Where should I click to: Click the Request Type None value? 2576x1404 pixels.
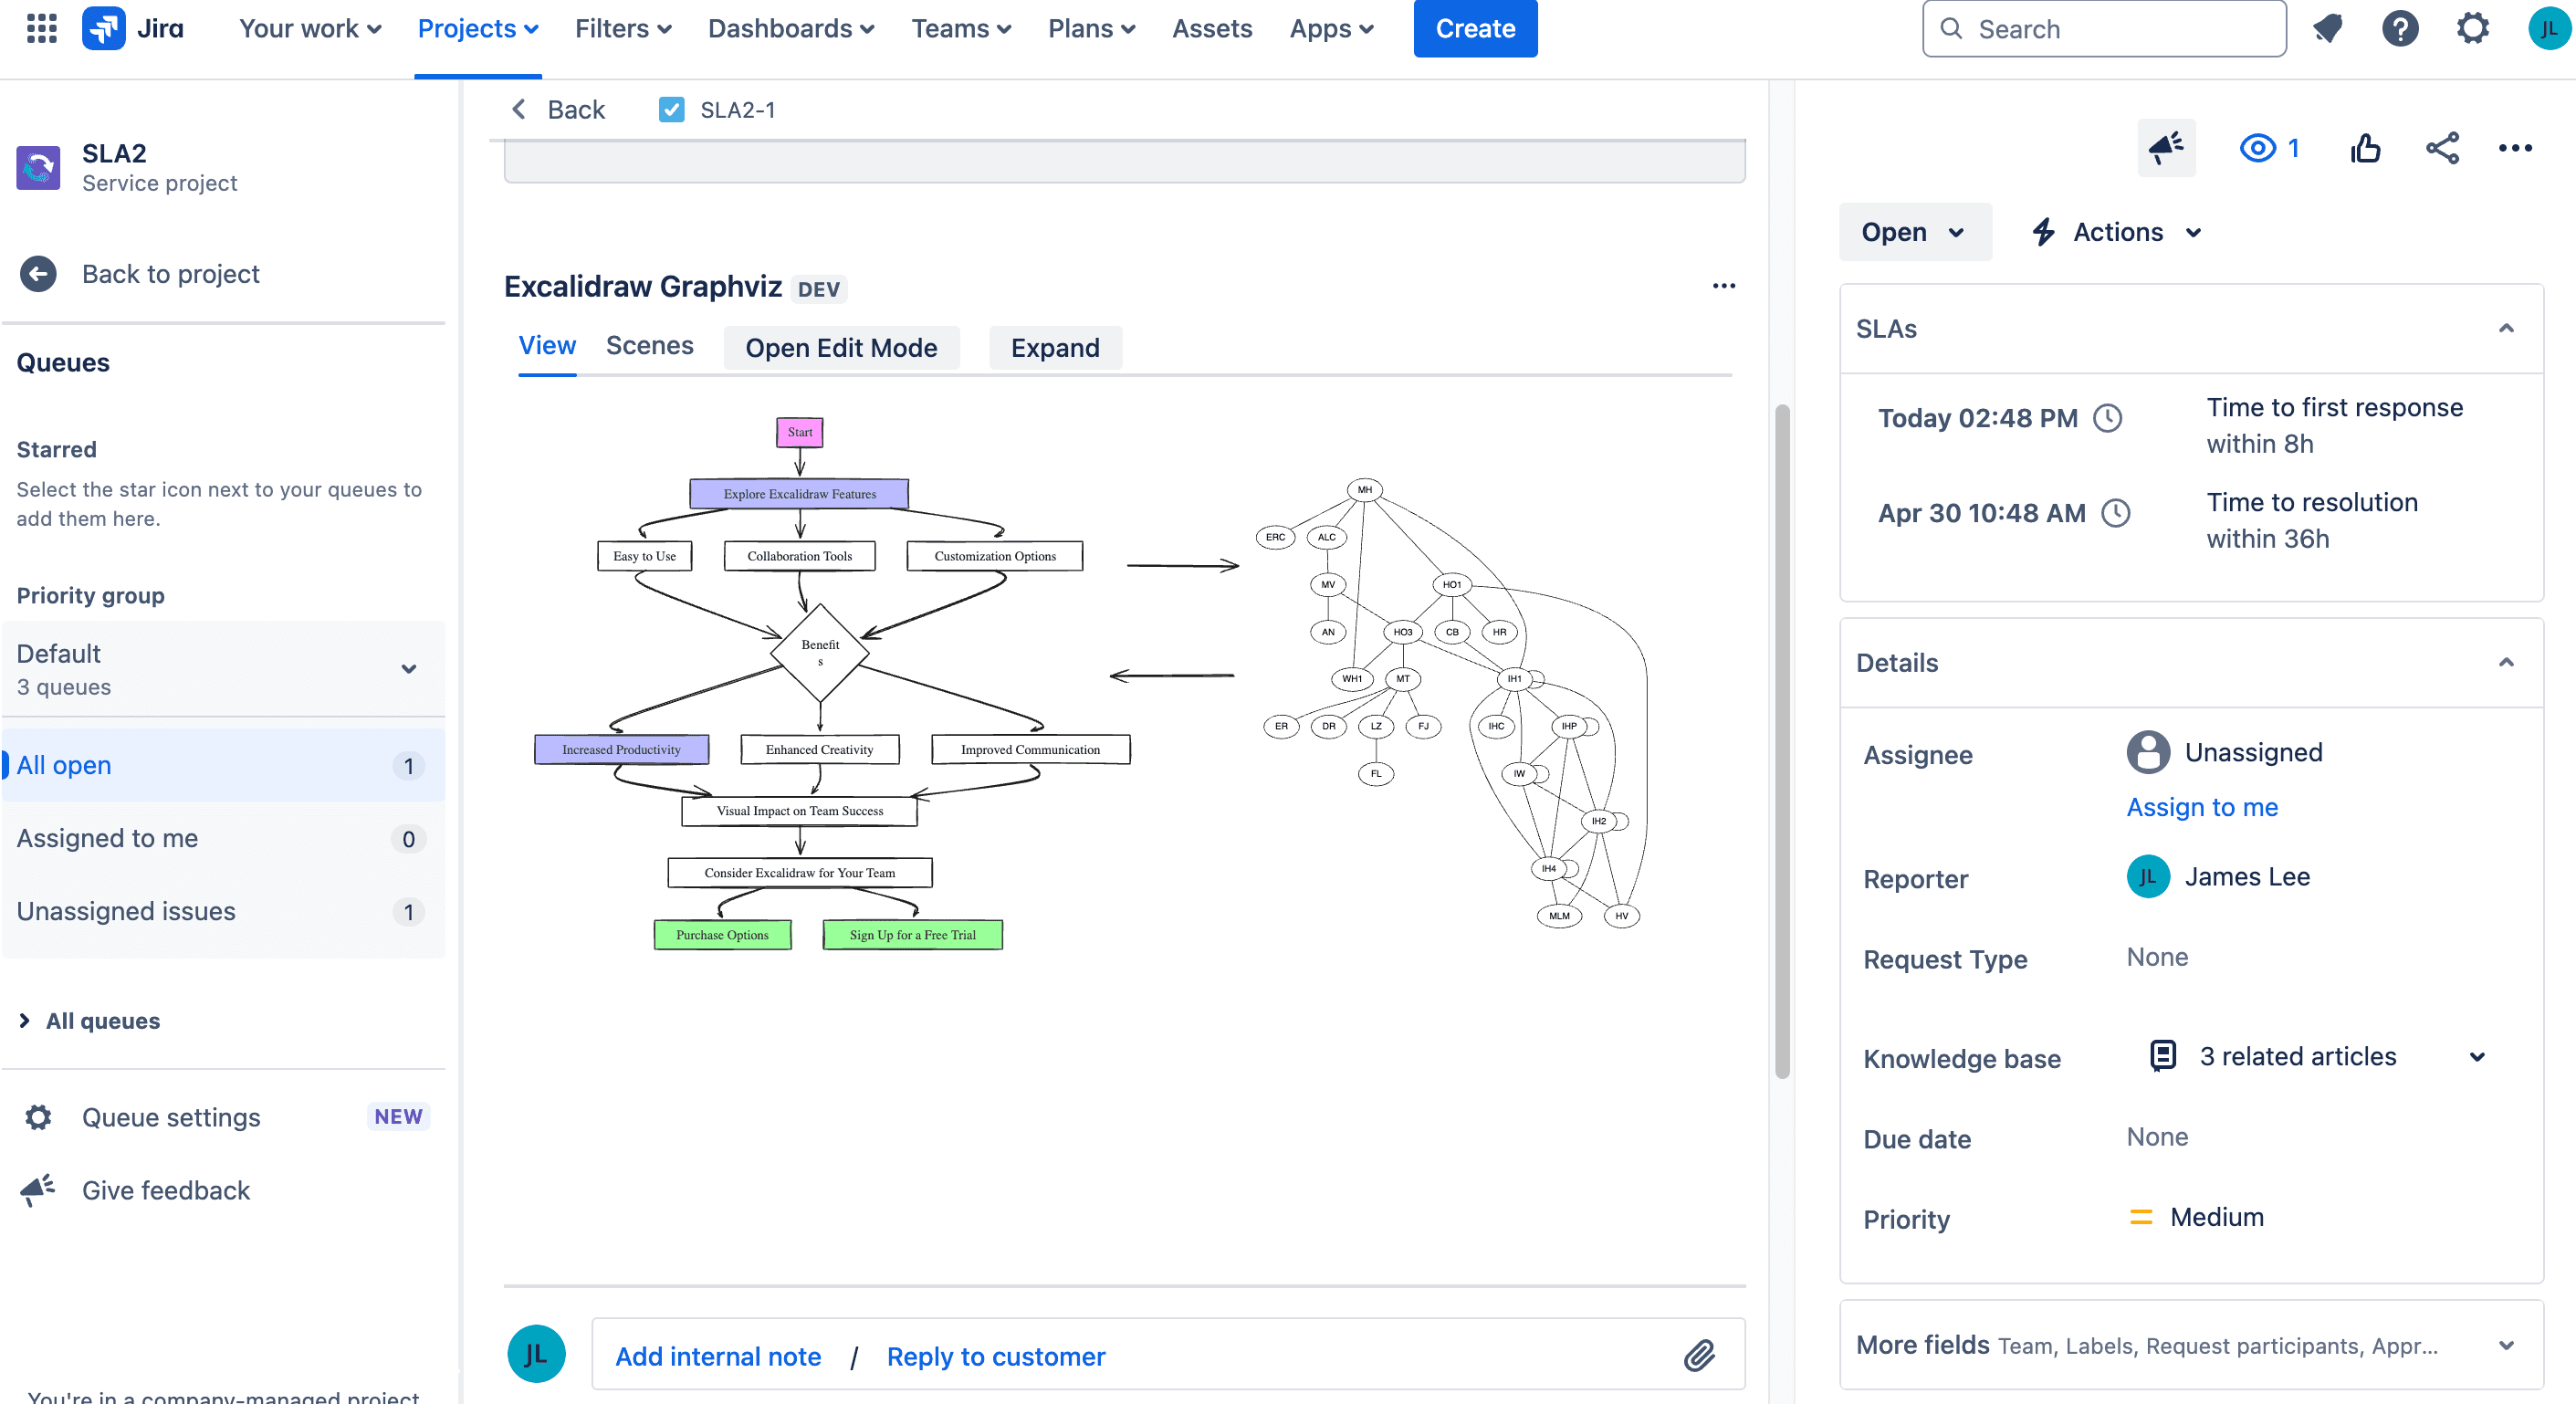tap(2157, 958)
